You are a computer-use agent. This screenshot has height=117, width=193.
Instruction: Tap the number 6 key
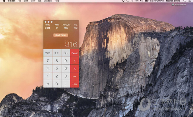coord(66,68)
